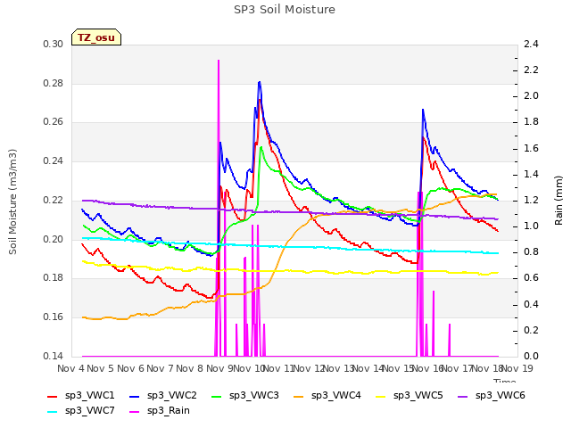Click the blue sp3_VWC2 legend color marker

(135, 397)
